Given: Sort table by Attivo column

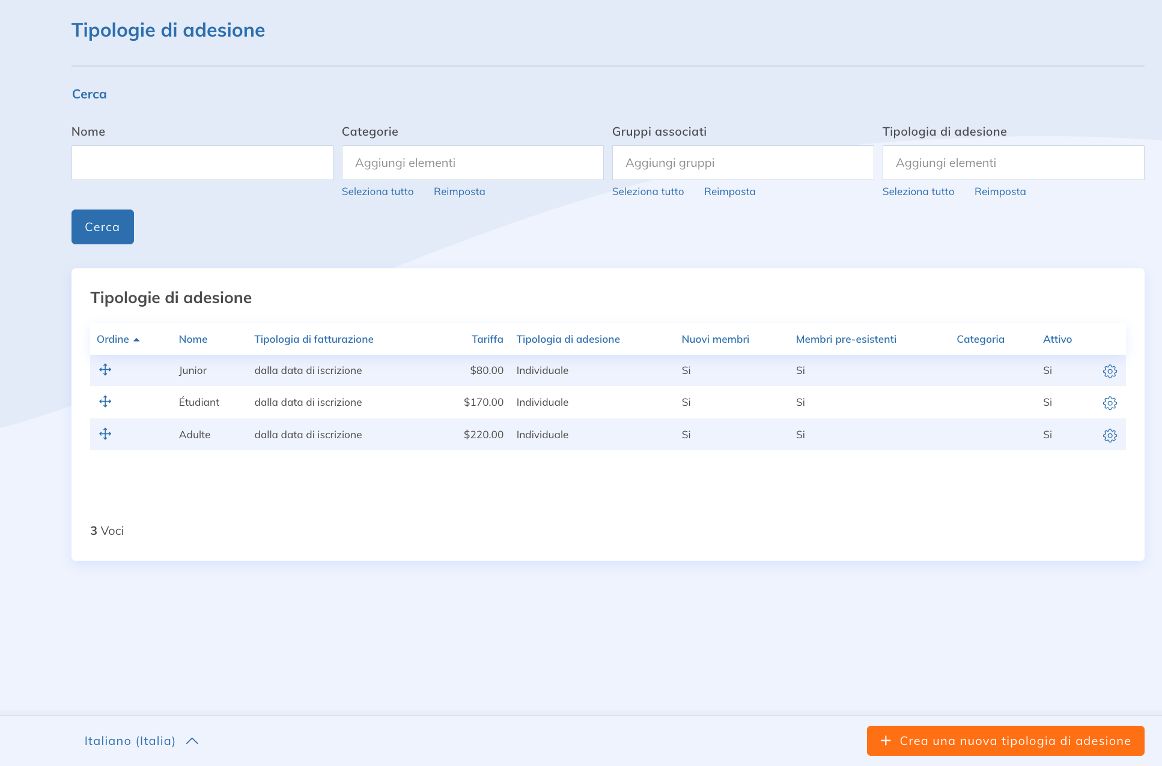Looking at the screenshot, I should coord(1057,339).
